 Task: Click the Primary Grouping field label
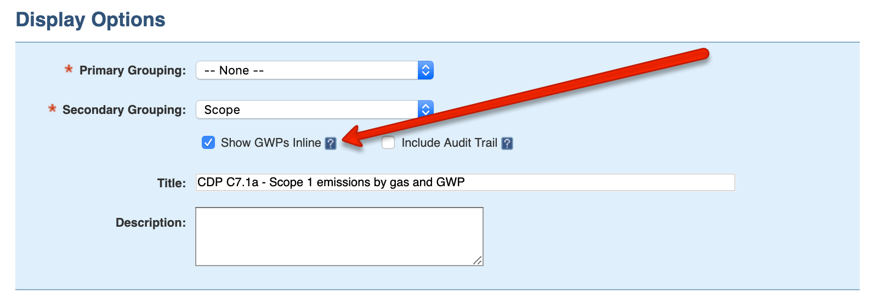tap(133, 71)
